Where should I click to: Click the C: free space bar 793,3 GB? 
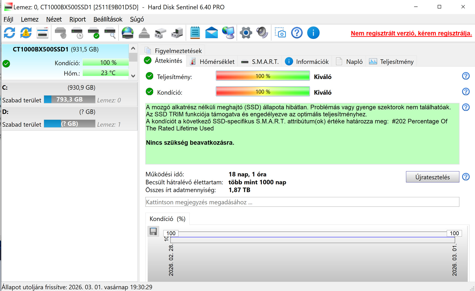(70, 99)
